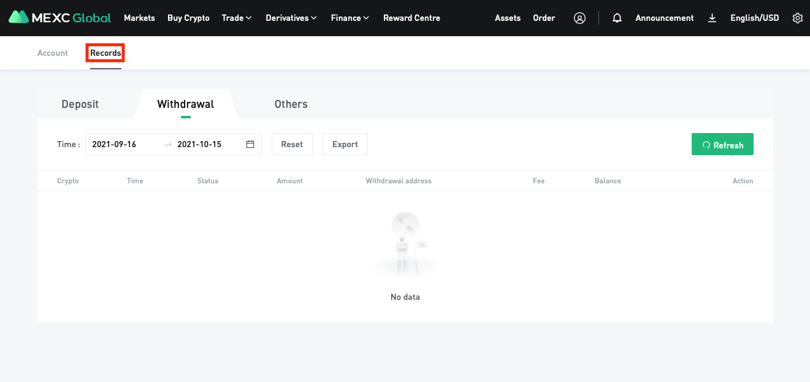The height and width of the screenshot is (382, 810).
Task: Open the user profile icon
Action: coord(579,18)
